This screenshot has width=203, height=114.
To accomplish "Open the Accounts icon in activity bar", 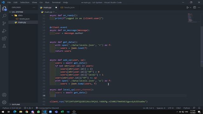I will coord(4,95).
